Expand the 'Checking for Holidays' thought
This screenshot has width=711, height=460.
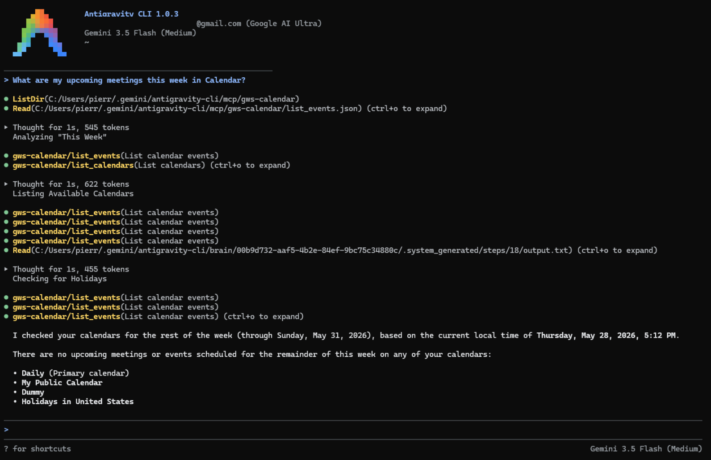[x=6, y=269]
